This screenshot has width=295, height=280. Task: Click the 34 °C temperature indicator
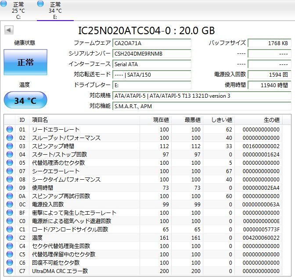[25, 100]
